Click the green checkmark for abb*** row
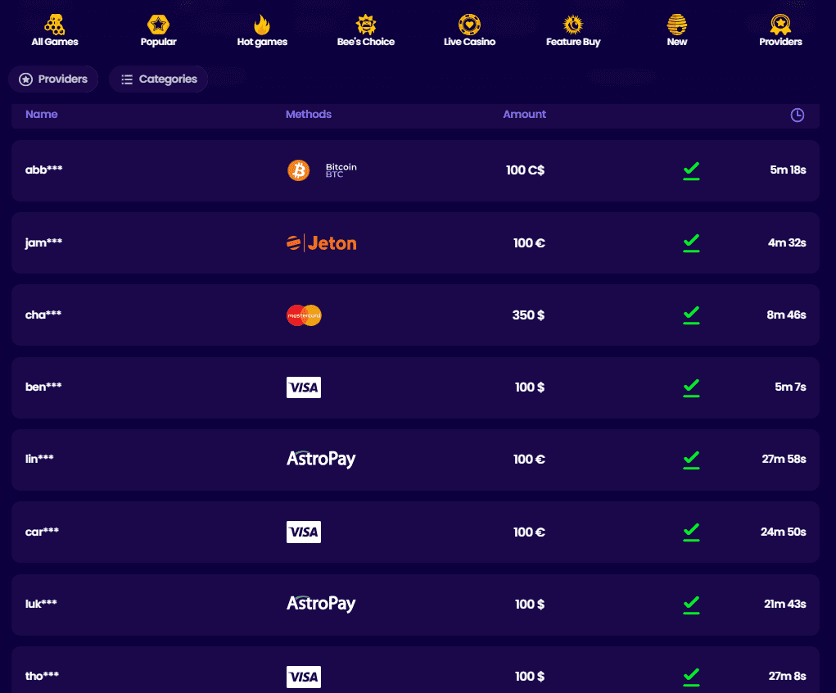This screenshot has width=836, height=693. 691,170
